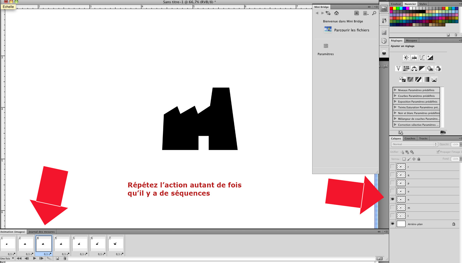Expand 'Niveaux Paramètres prédéfinis' presets
Image resolution: width=462 pixels, height=263 pixels.
(x=395, y=90)
